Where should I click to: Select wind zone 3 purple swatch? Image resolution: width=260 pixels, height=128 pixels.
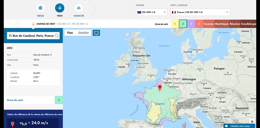pos(191,24)
